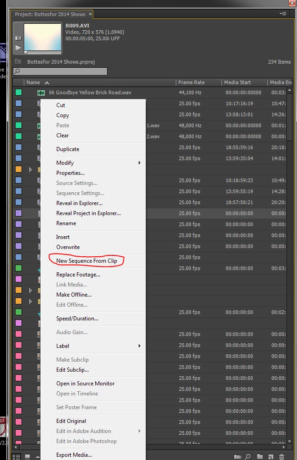Click the 13:58:13:01 media start cell
297x460 pixels.
[239, 114]
